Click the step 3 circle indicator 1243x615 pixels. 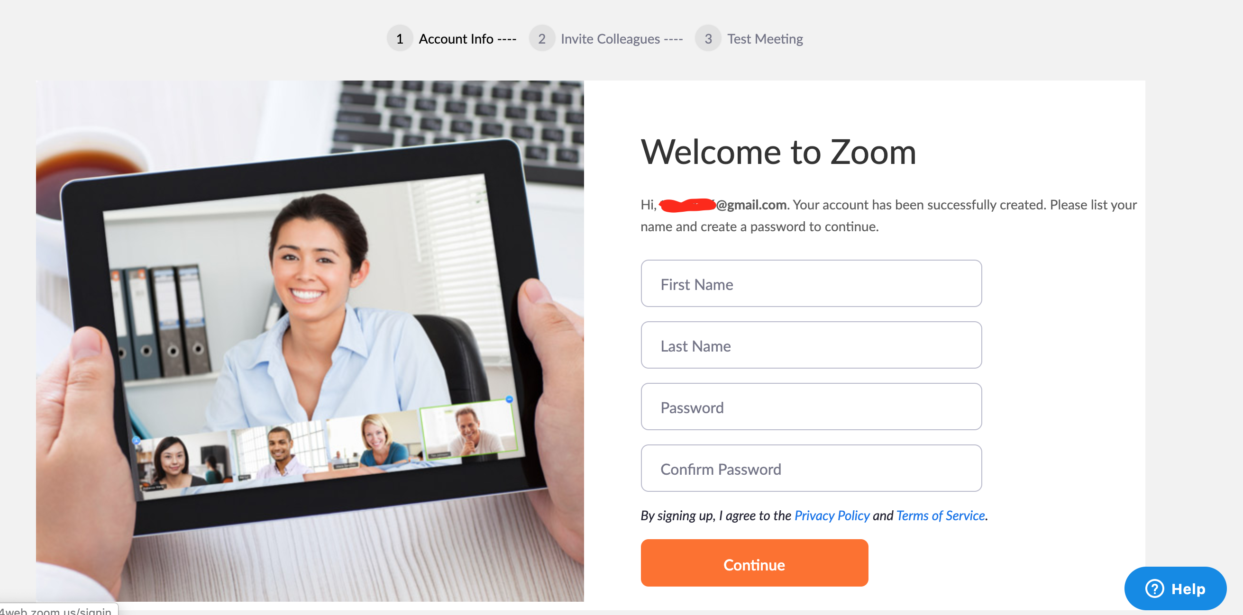coord(708,37)
